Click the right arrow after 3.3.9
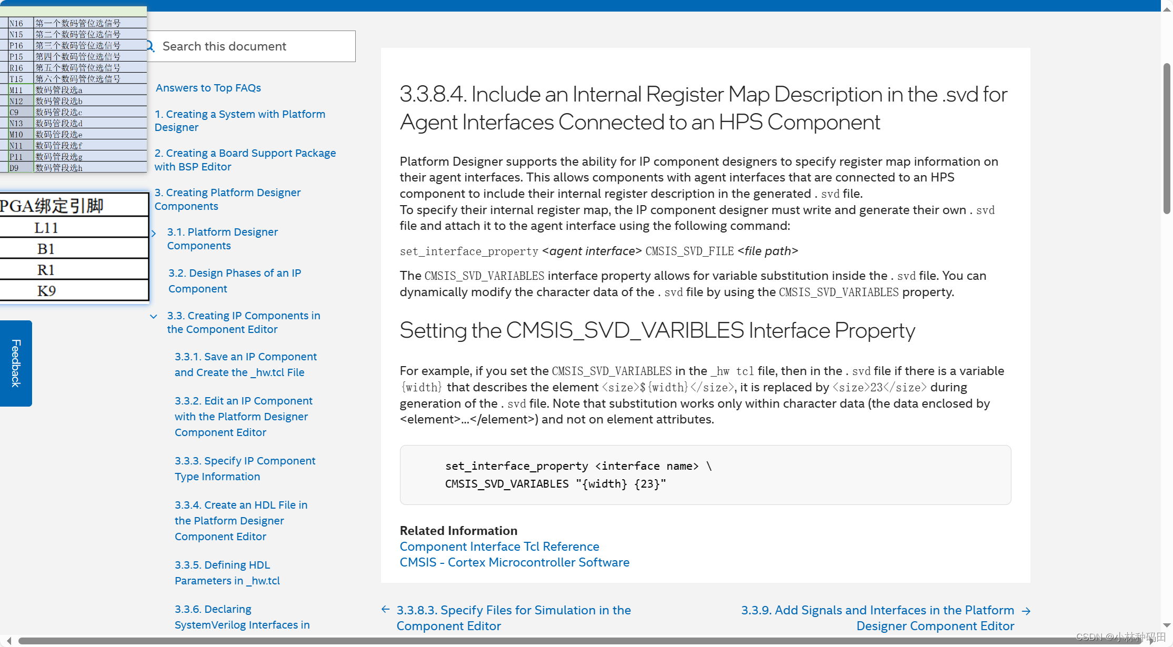The image size is (1173, 647). coord(1026,611)
